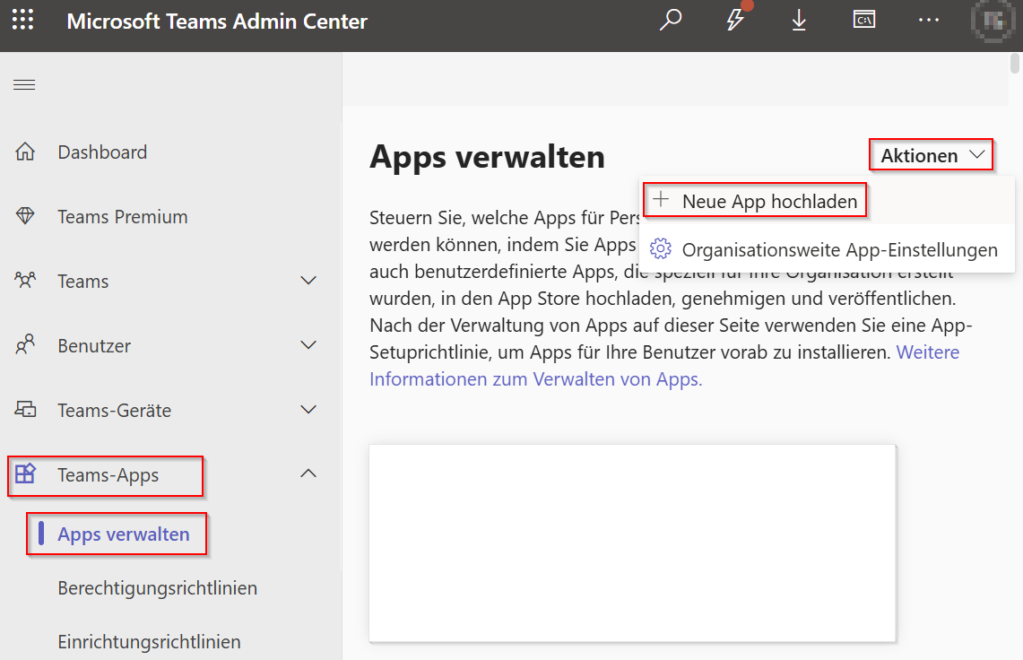Image resolution: width=1023 pixels, height=660 pixels.
Task: Click the diagnostics lightning icon with notification dot
Action: 735,20
